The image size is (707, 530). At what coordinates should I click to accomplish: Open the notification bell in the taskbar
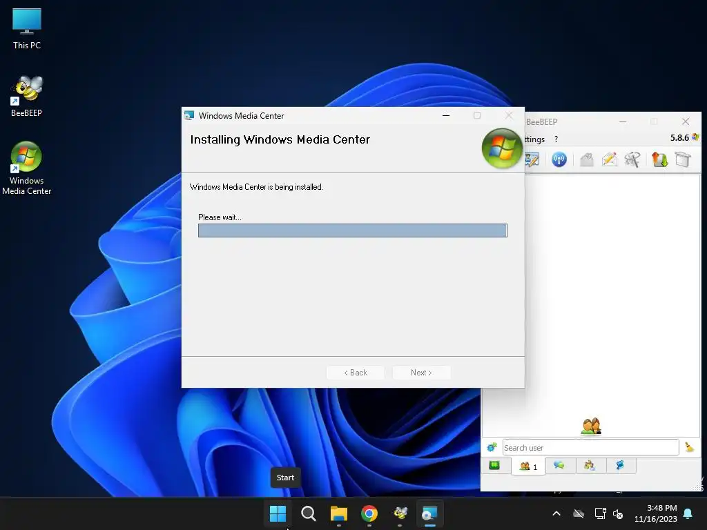pyautogui.click(x=688, y=513)
